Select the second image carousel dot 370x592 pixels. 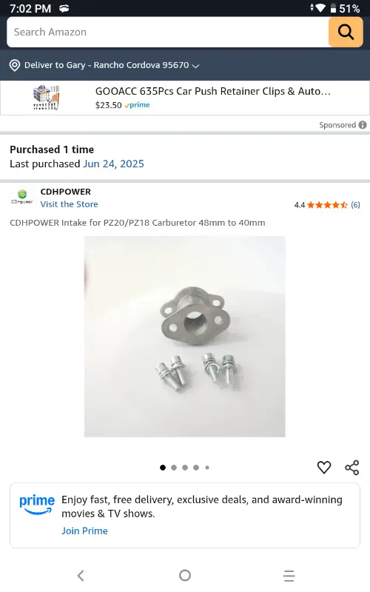pyautogui.click(x=174, y=468)
